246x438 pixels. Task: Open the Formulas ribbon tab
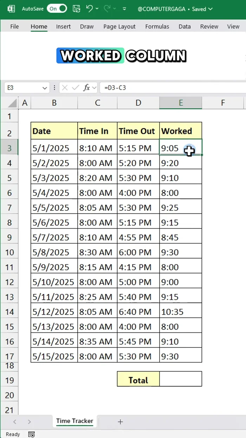pos(157,26)
